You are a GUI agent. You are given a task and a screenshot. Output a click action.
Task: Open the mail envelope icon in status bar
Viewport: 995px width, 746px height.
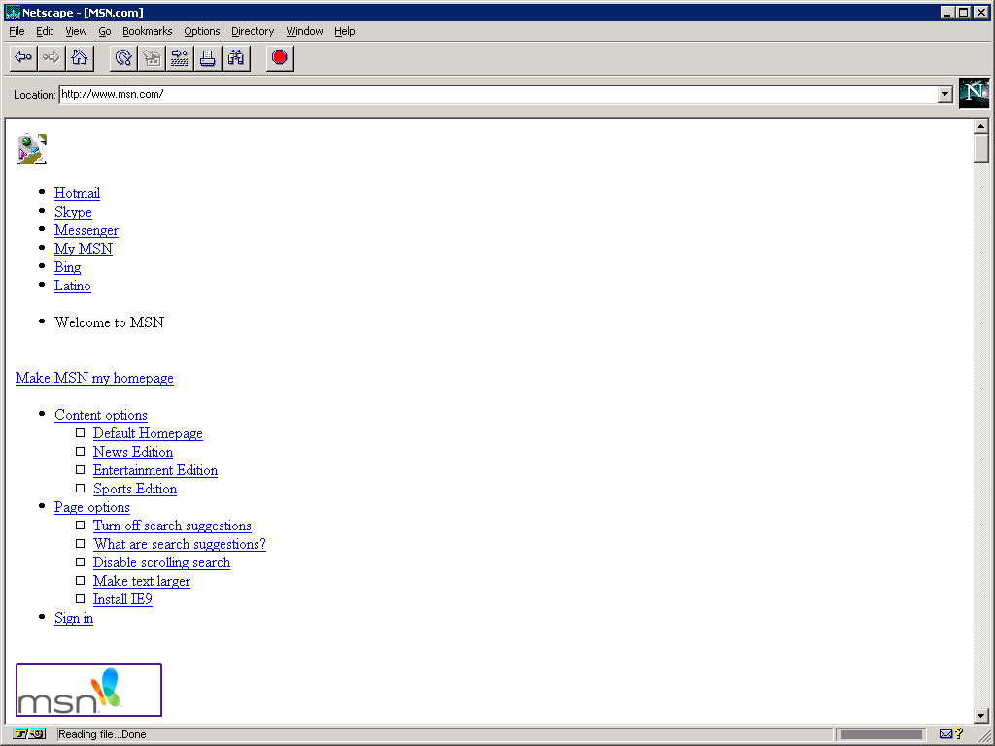click(945, 734)
